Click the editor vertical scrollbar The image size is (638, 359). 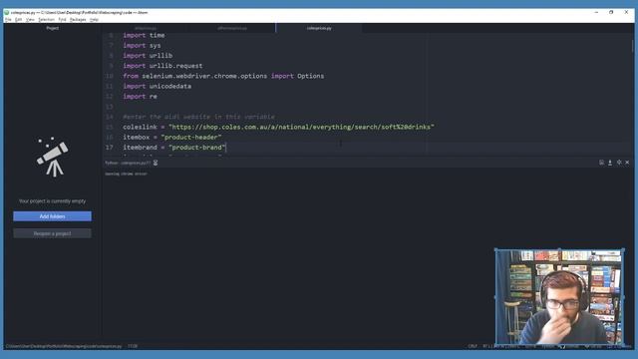point(633,45)
